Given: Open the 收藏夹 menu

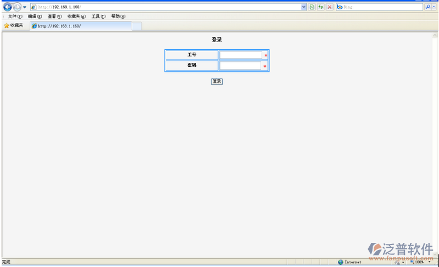Looking at the screenshot, I should pos(76,16).
